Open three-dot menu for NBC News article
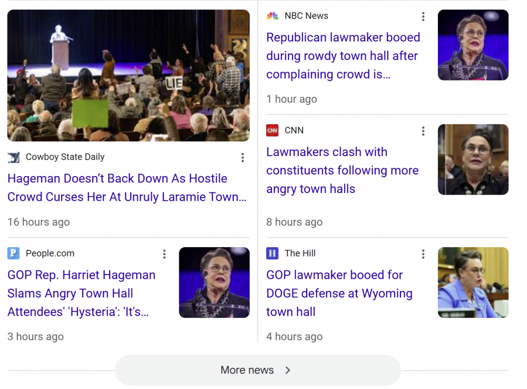 click(x=423, y=17)
